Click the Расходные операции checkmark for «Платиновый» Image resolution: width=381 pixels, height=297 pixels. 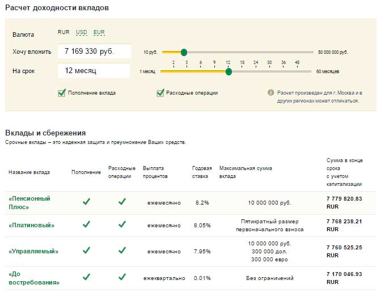click(x=122, y=224)
